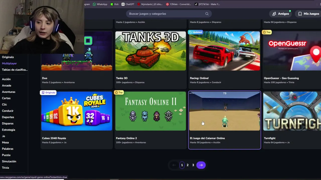
Task: Open the Kick bookmark
Action: point(114,4)
